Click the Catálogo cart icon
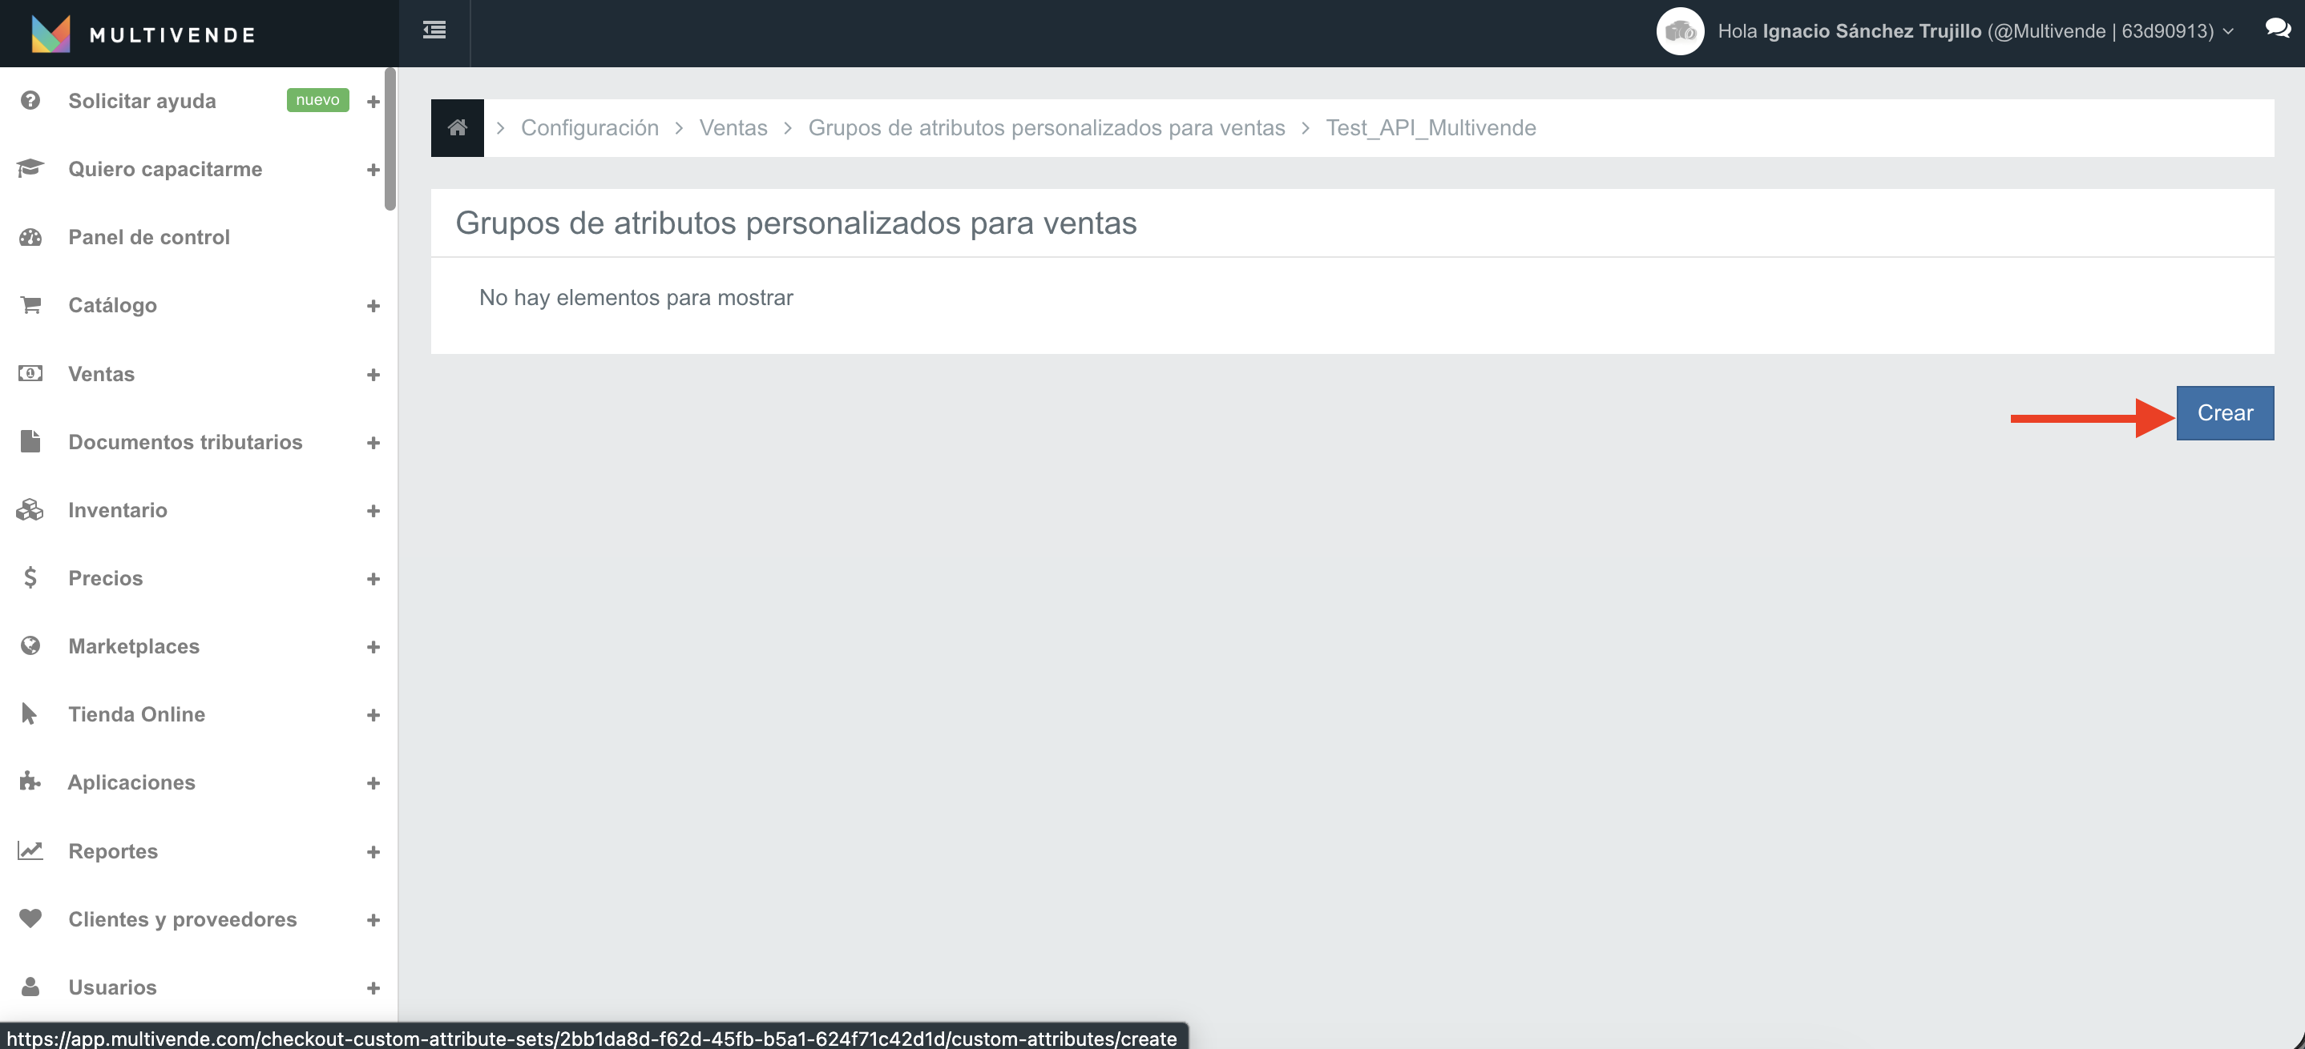 click(x=30, y=305)
